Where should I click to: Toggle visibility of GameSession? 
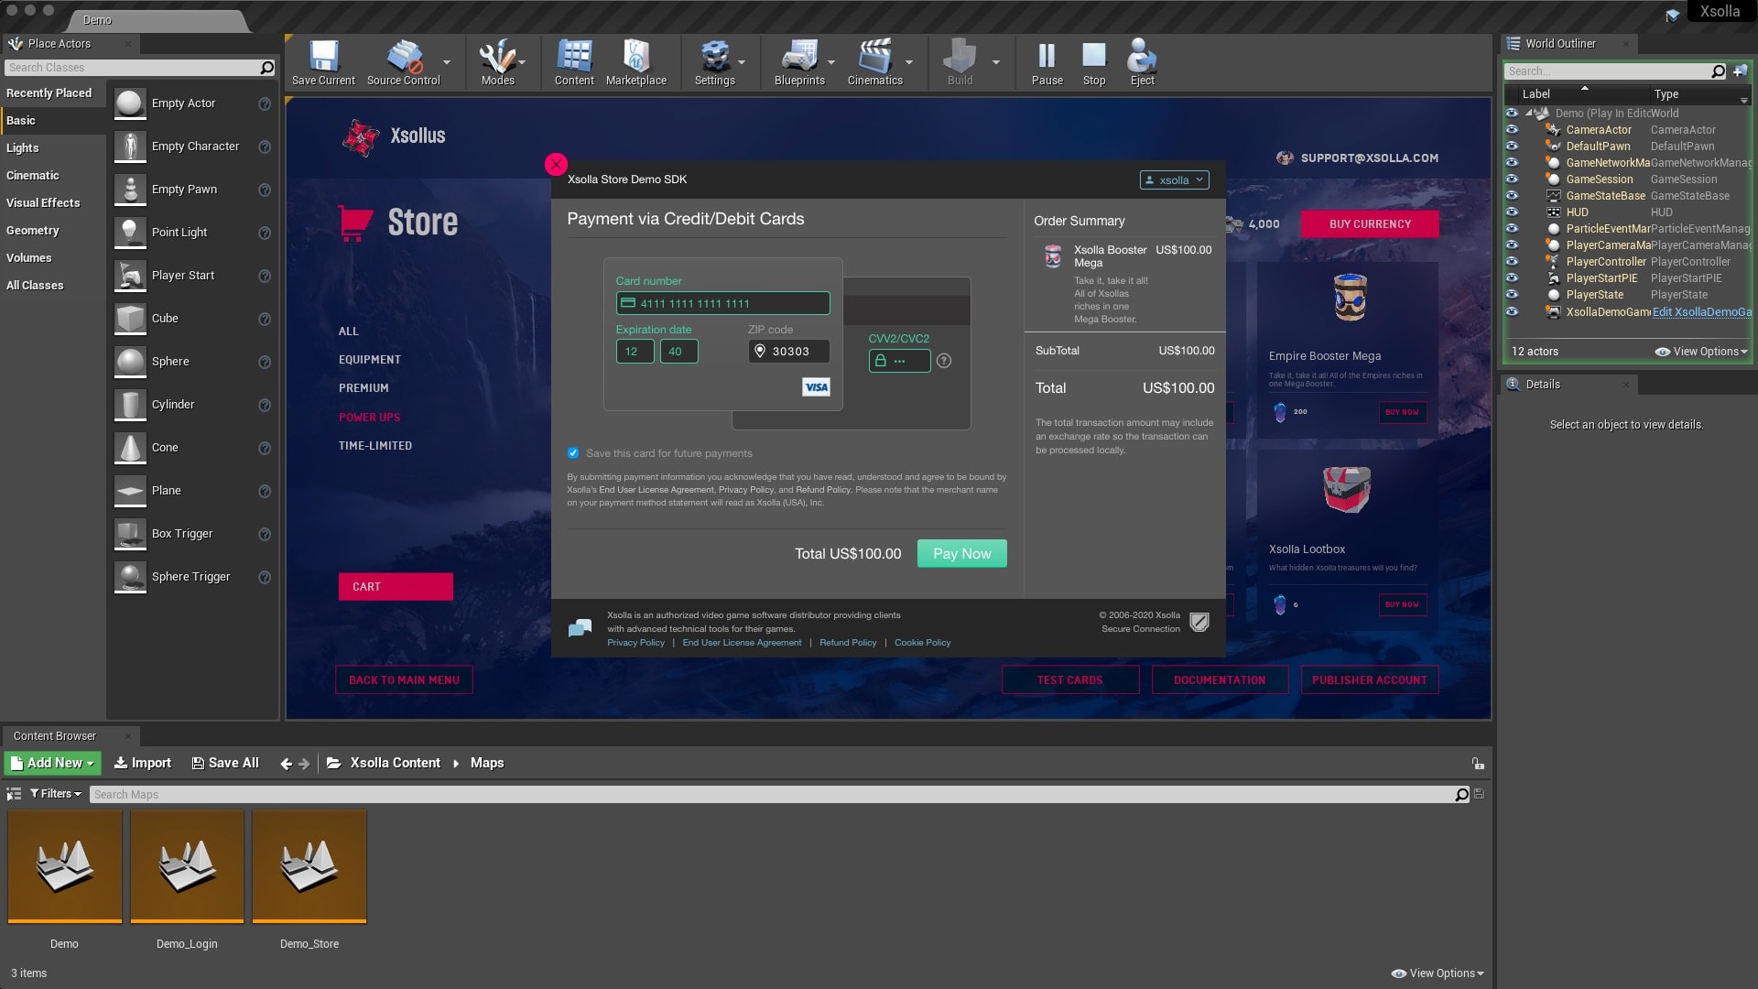[x=1512, y=179]
